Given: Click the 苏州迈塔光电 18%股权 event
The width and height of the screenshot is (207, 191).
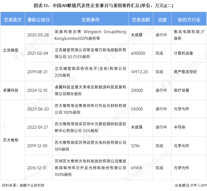Looking at the screenshot, I should pos(90,146).
